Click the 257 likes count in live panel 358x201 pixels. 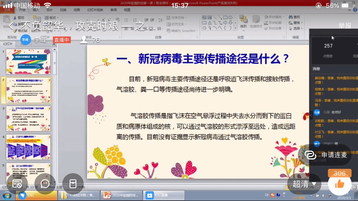328,46
